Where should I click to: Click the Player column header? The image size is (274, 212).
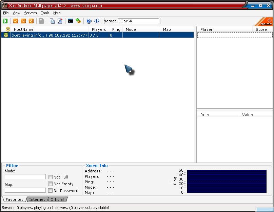tap(225, 29)
